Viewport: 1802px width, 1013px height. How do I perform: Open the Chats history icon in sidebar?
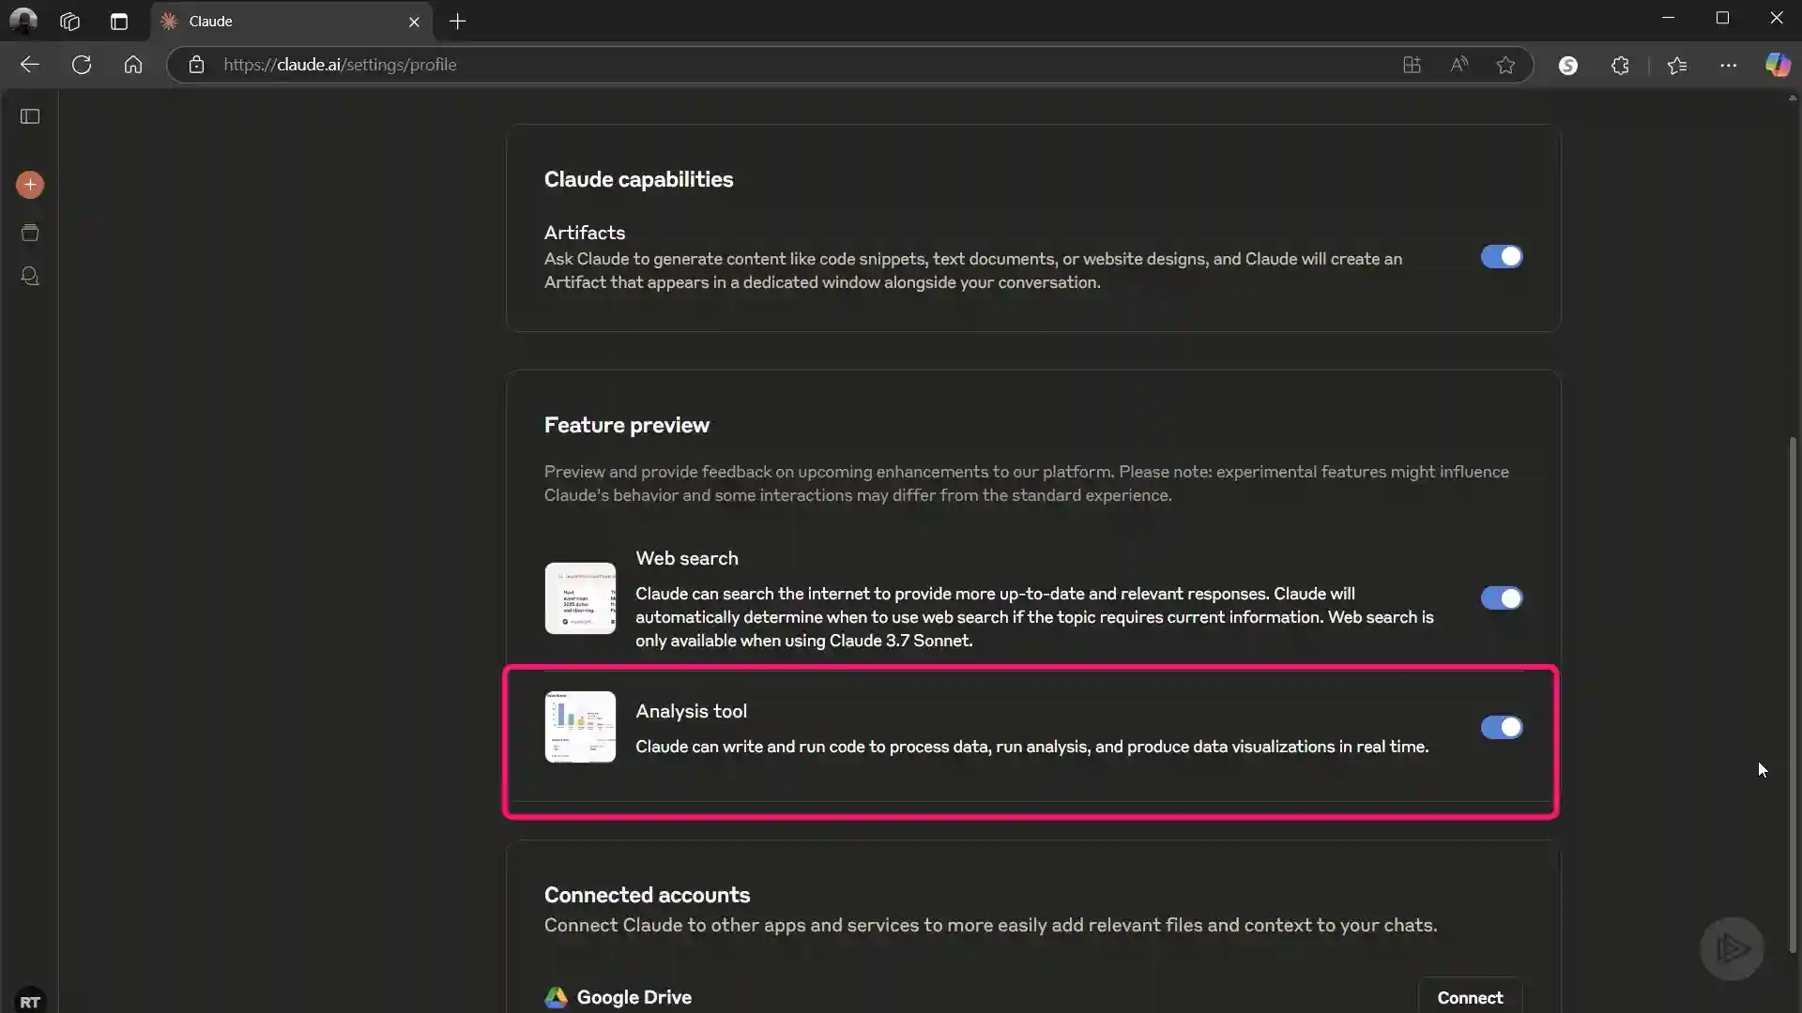click(x=30, y=277)
